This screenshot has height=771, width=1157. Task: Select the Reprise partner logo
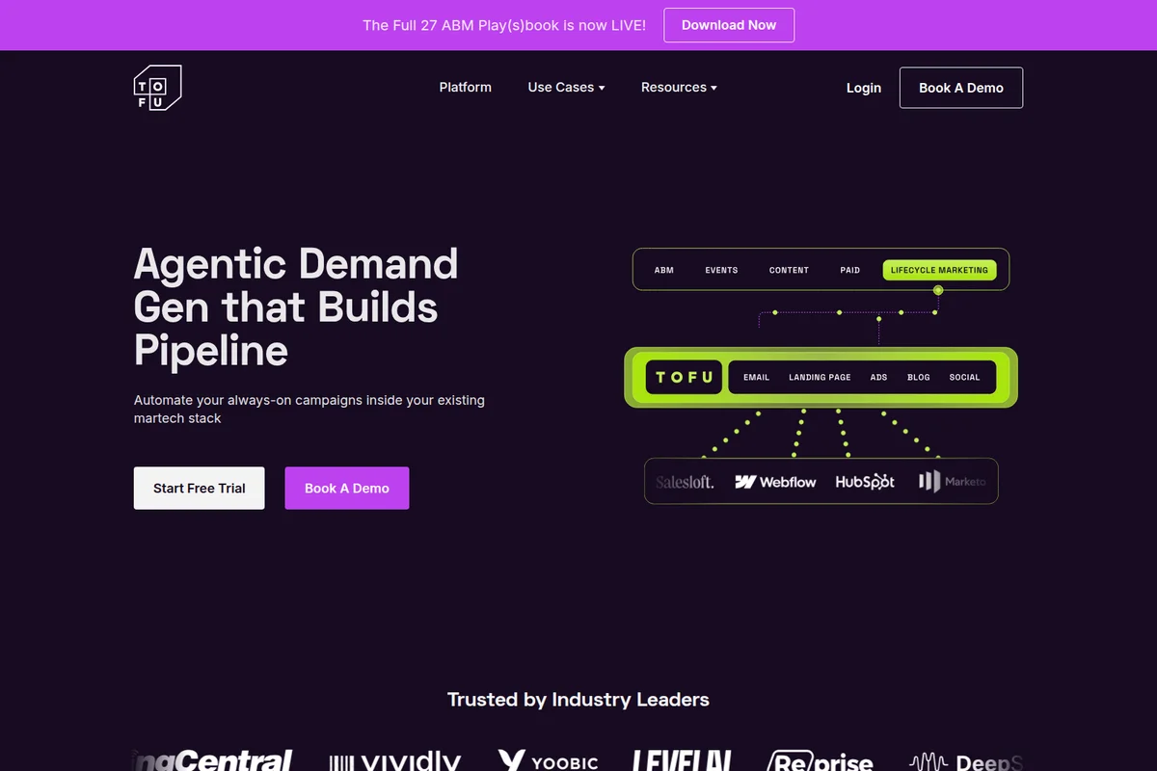821,760
